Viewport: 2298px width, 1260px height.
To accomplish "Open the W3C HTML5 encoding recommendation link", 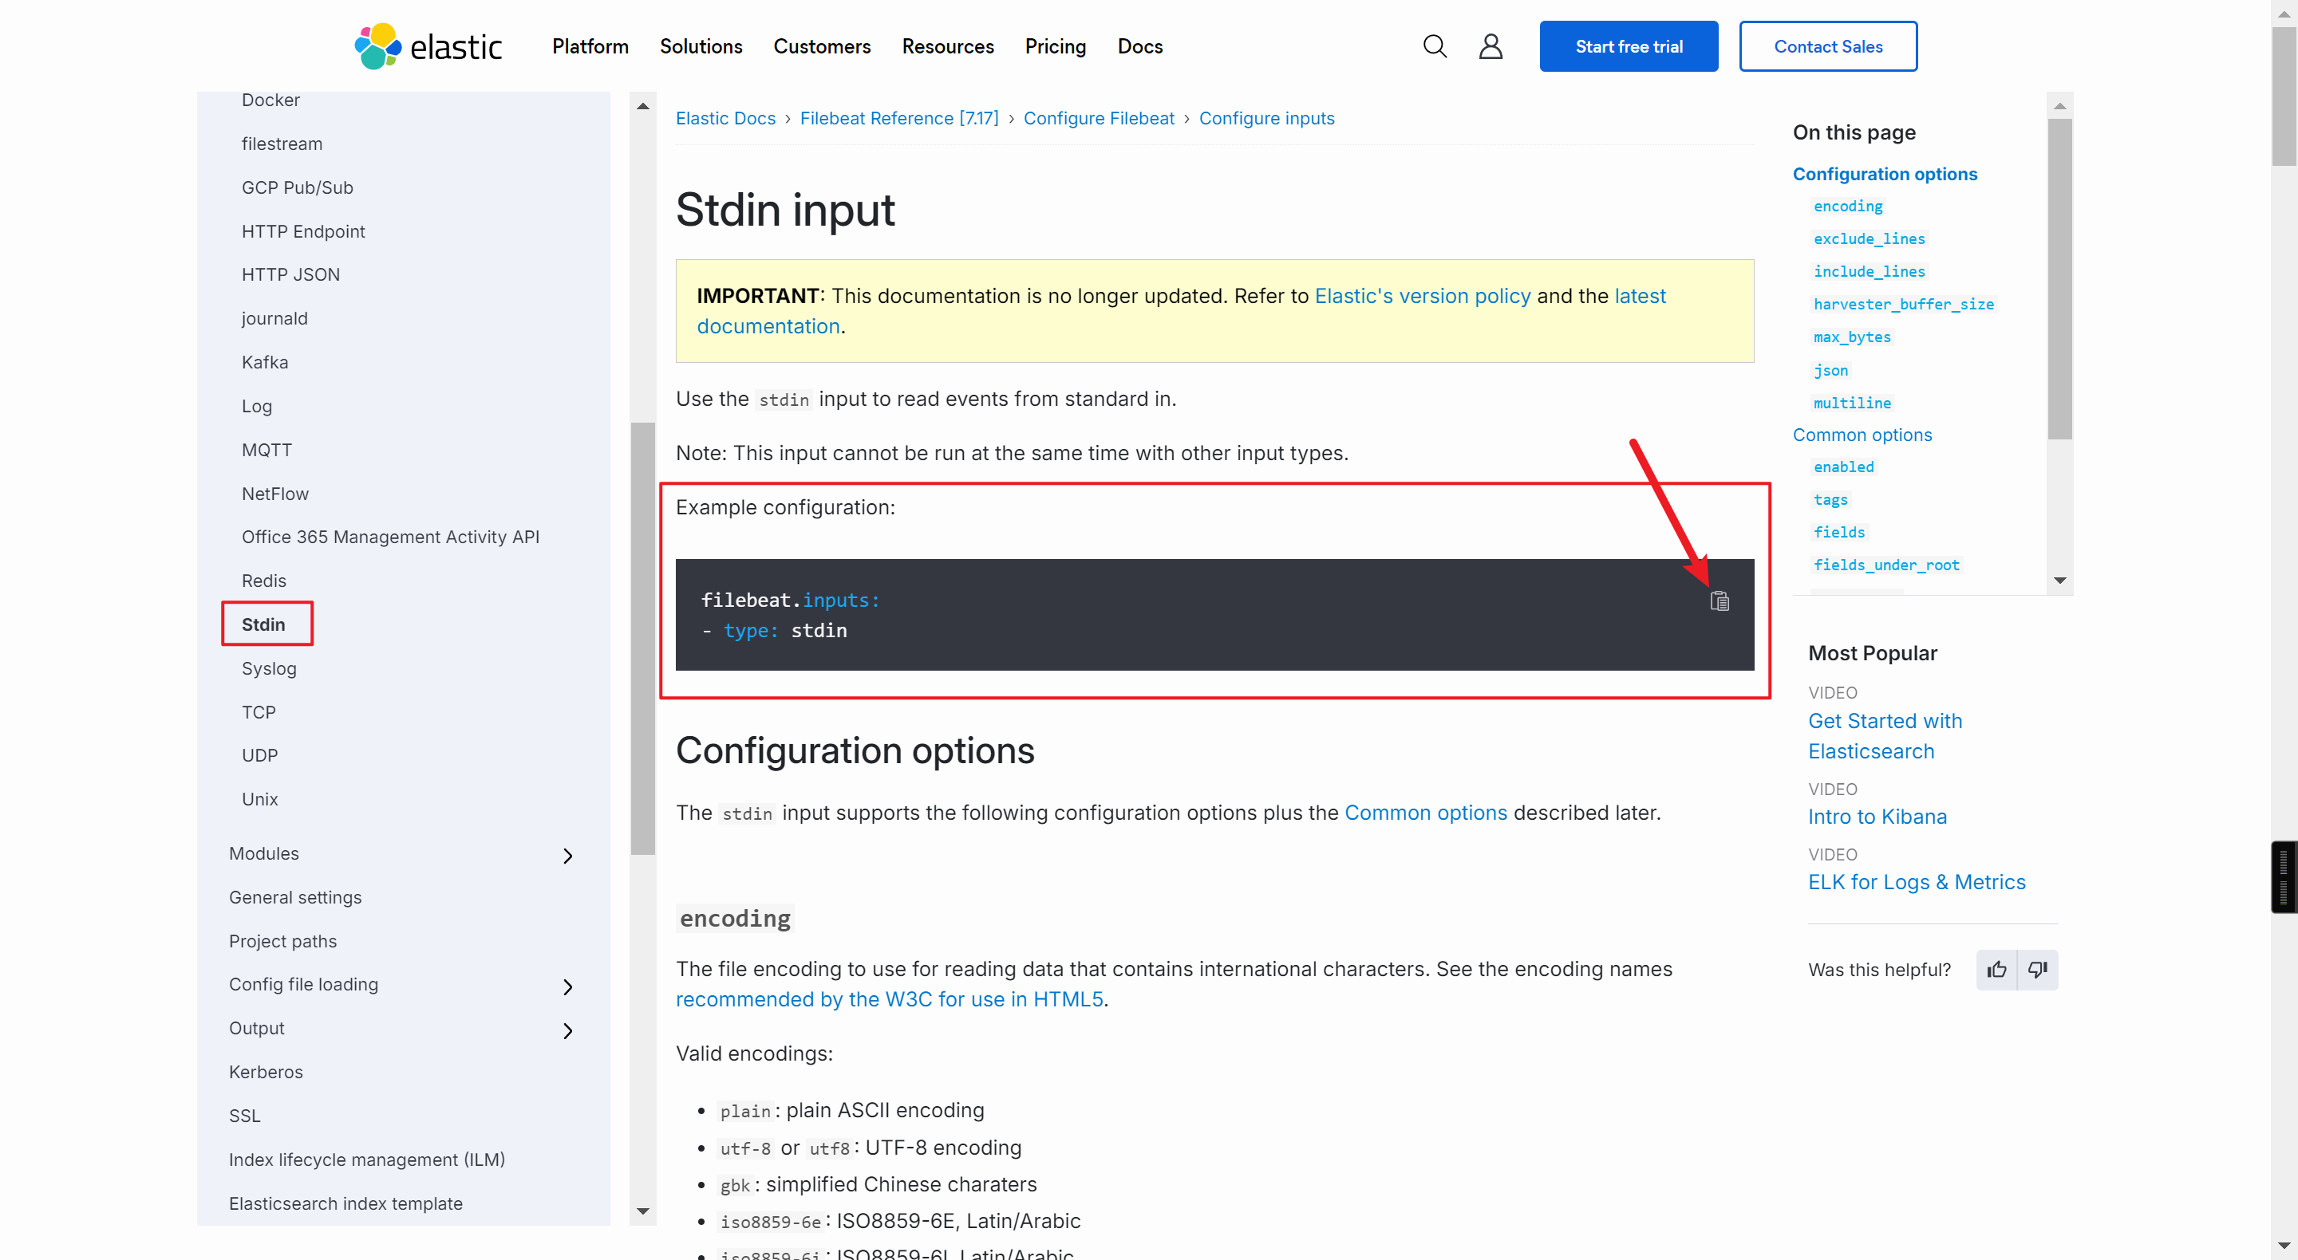I will coord(889,999).
